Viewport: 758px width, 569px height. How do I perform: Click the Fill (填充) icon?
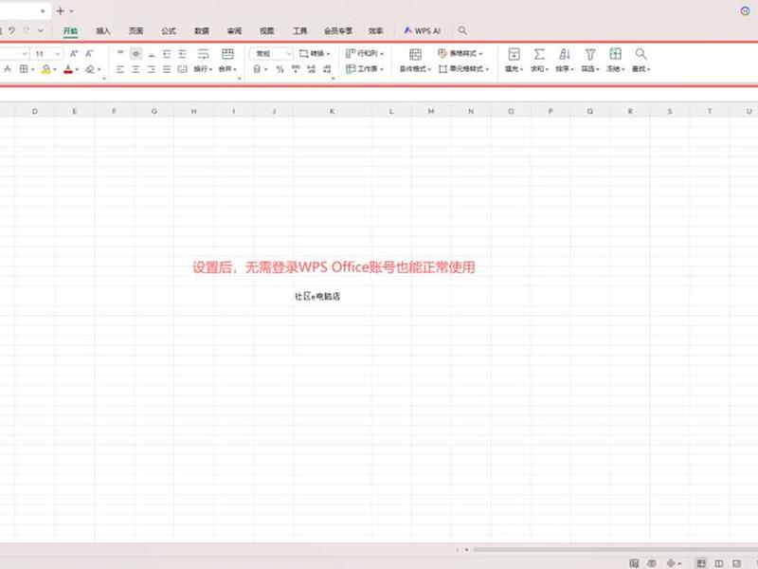514,54
